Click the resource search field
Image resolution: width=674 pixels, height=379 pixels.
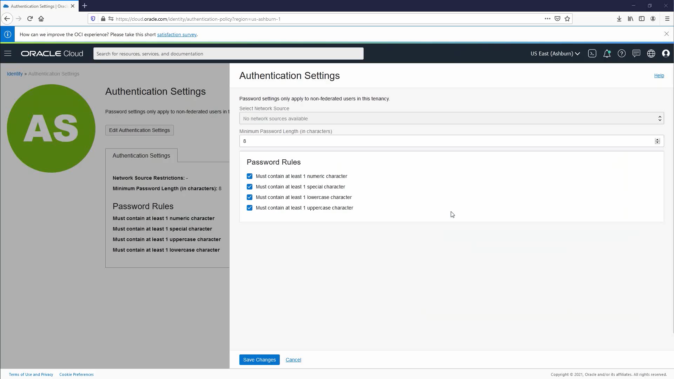pyautogui.click(x=228, y=54)
